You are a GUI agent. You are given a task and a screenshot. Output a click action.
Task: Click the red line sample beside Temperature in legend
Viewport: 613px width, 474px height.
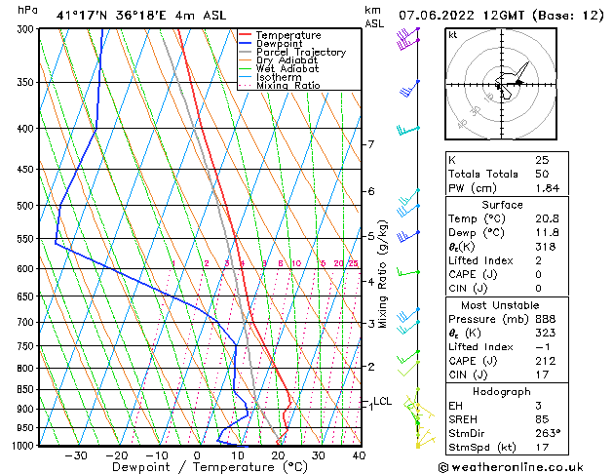point(246,35)
